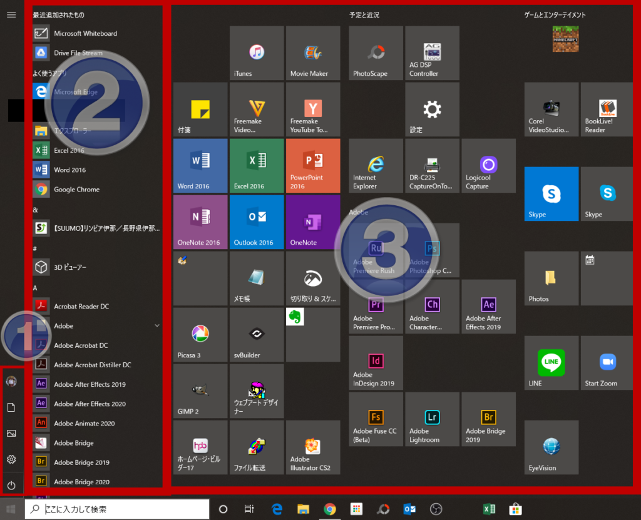The height and width of the screenshot is (520, 641).
Task: Open the EyeVision tile
Action: click(551, 447)
